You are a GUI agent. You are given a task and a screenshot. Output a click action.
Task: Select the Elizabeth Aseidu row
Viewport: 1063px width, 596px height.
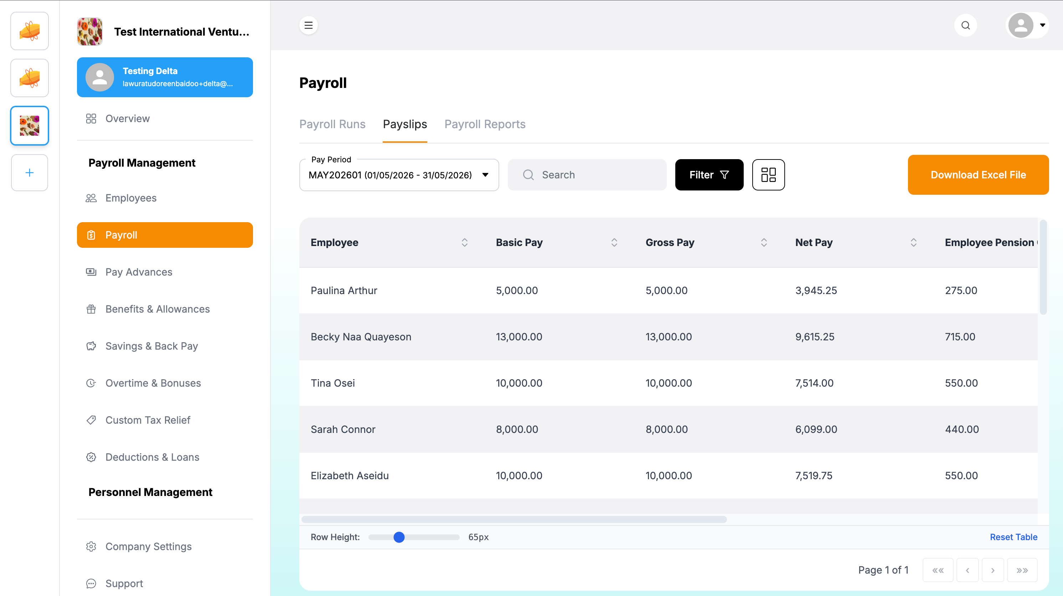668,476
